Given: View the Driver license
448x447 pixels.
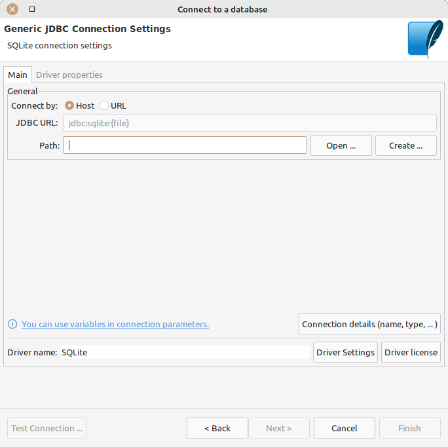Looking at the screenshot, I should [x=411, y=352].
